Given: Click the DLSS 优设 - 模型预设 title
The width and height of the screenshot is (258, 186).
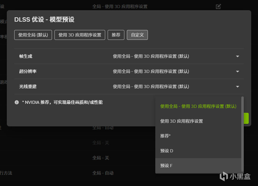Looking at the screenshot, I should (44, 19).
